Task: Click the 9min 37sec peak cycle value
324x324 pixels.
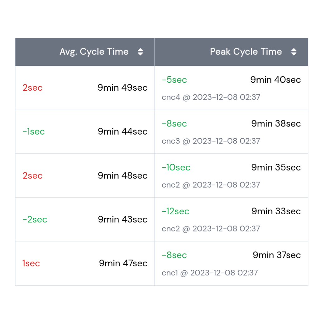Action: point(277,255)
